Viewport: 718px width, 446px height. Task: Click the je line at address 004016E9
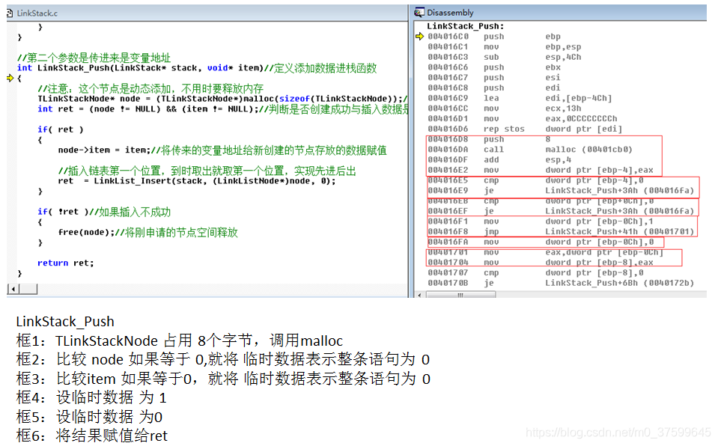[x=561, y=191]
